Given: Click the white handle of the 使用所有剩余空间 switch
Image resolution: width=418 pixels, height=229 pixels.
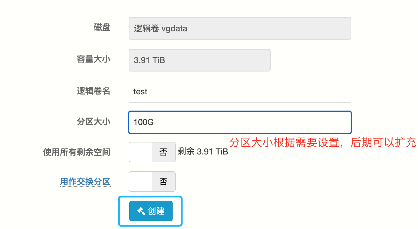Looking at the screenshot, I should (x=141, y=152).
